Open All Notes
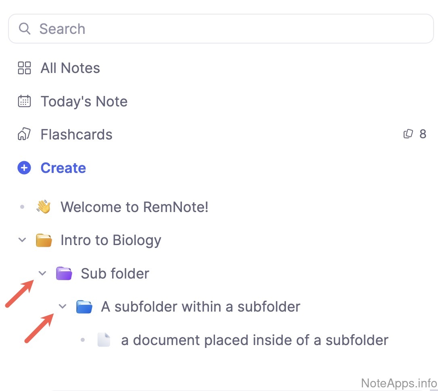Viewport: 438px width, 391px height. [70, 68]
